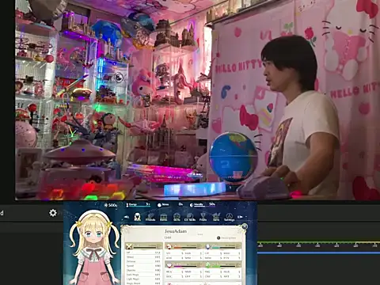
Task: Click the green audio level meter
Action: [318, 242]
